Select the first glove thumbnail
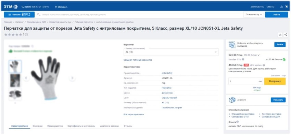Screen dimensions: 291x135 point(15,66)
